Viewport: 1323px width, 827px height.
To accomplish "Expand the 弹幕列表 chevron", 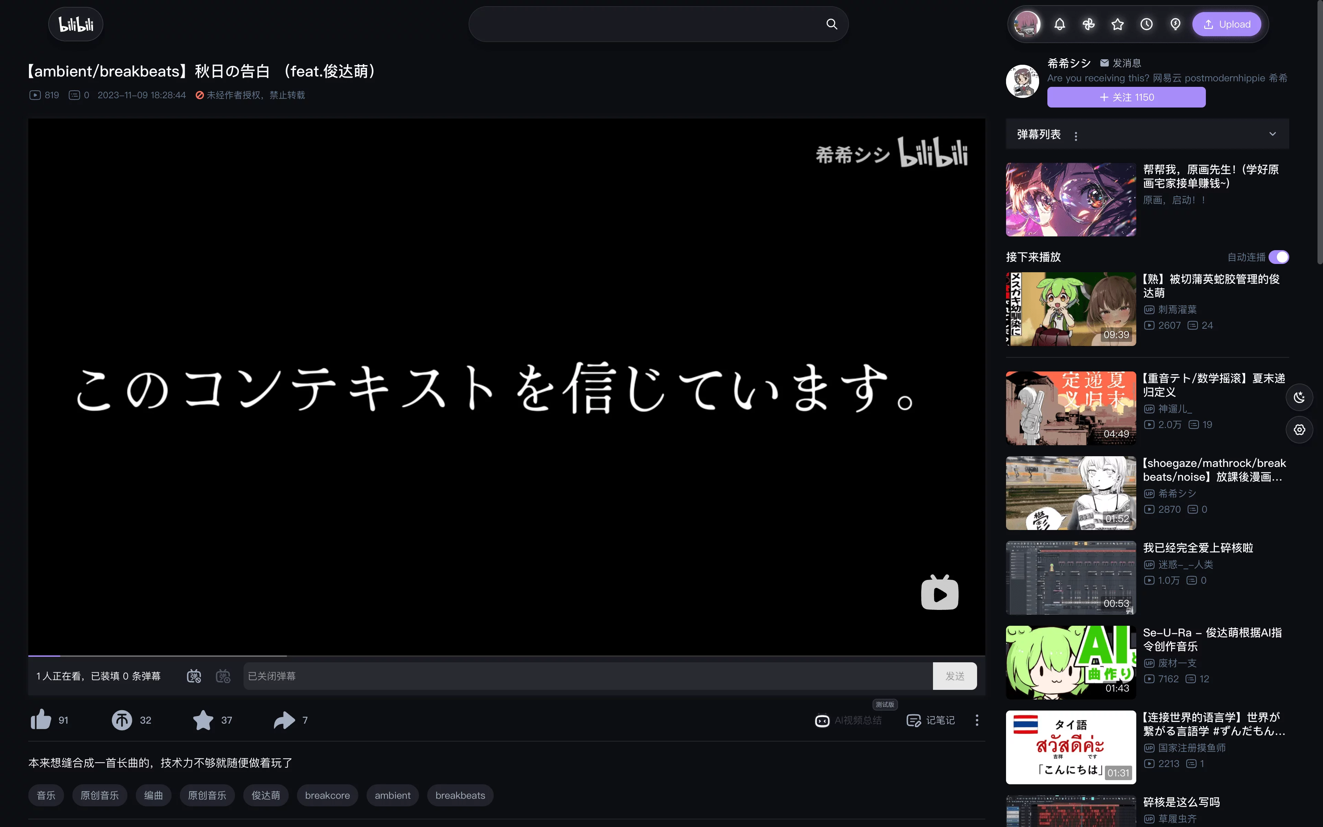I will tap(1272, 134).
